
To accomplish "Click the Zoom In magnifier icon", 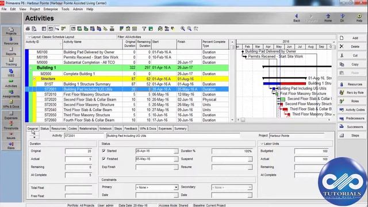I will (183, 29).
